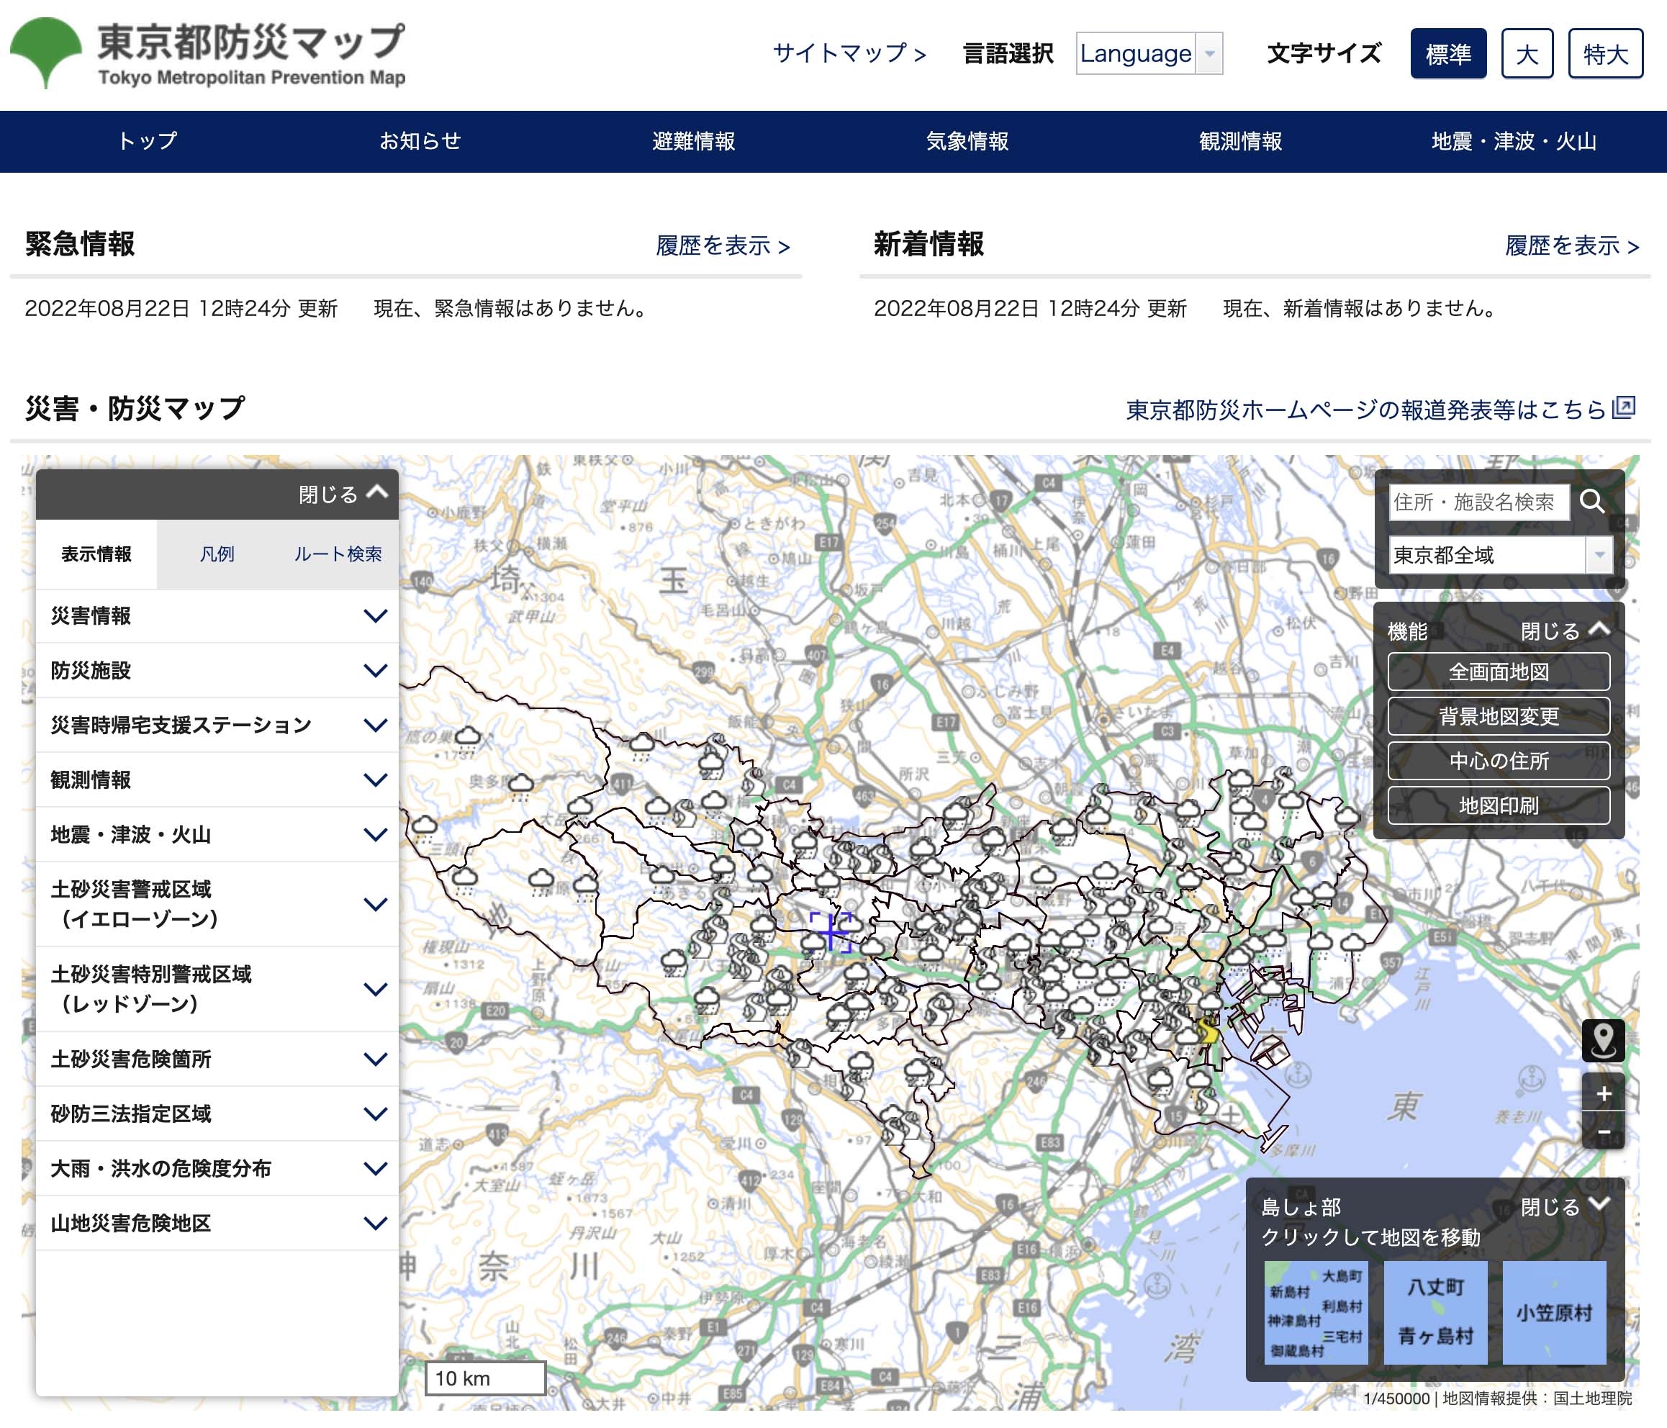Open the Language dropdown
Viewport: 1667px width, 1428px height.
(x=1148, y=54)
